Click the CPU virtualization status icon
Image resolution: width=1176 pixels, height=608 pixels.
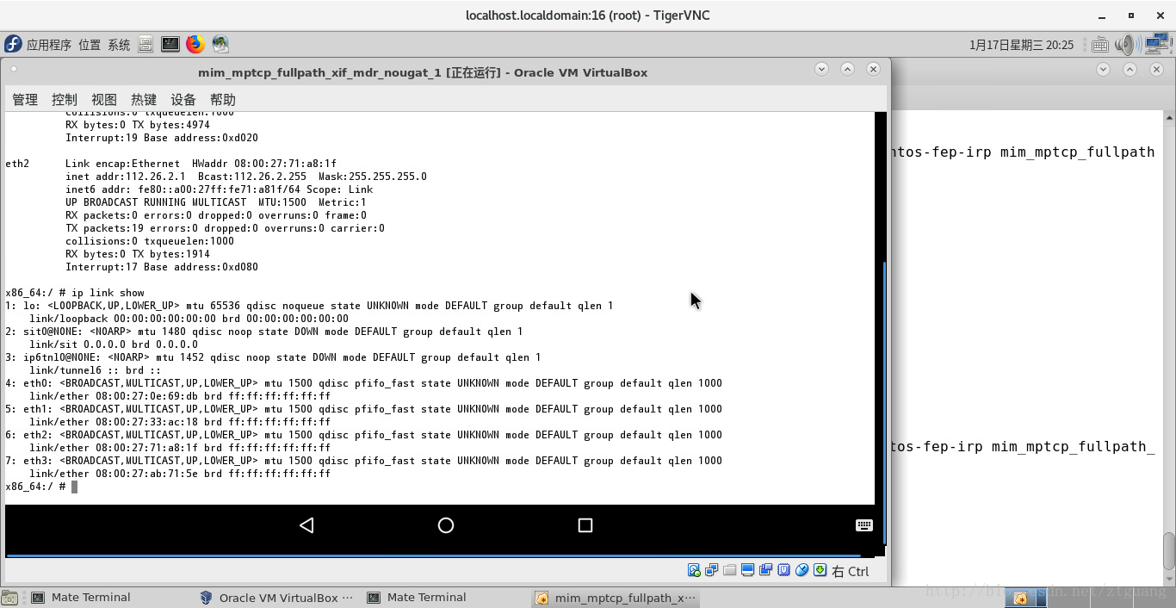pos(783,570)
